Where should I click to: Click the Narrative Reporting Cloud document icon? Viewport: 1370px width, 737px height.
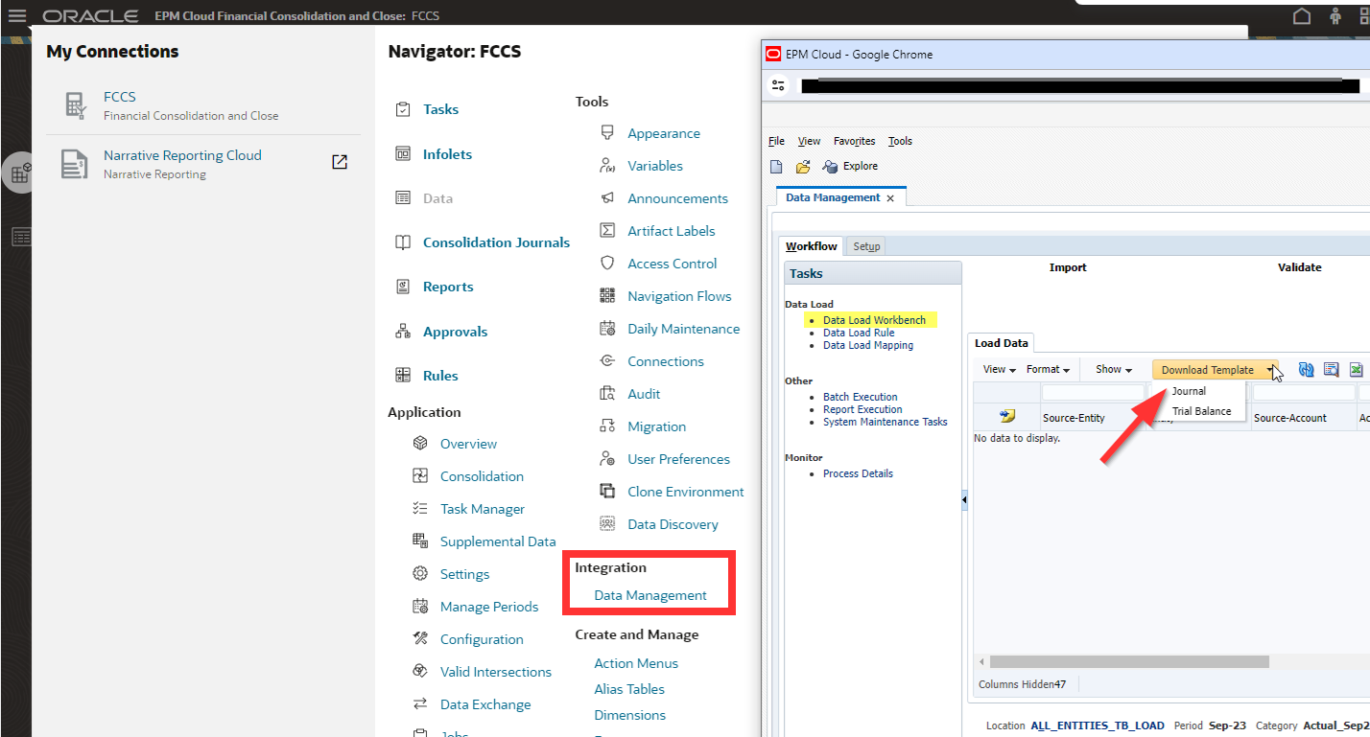coord(74,164)
